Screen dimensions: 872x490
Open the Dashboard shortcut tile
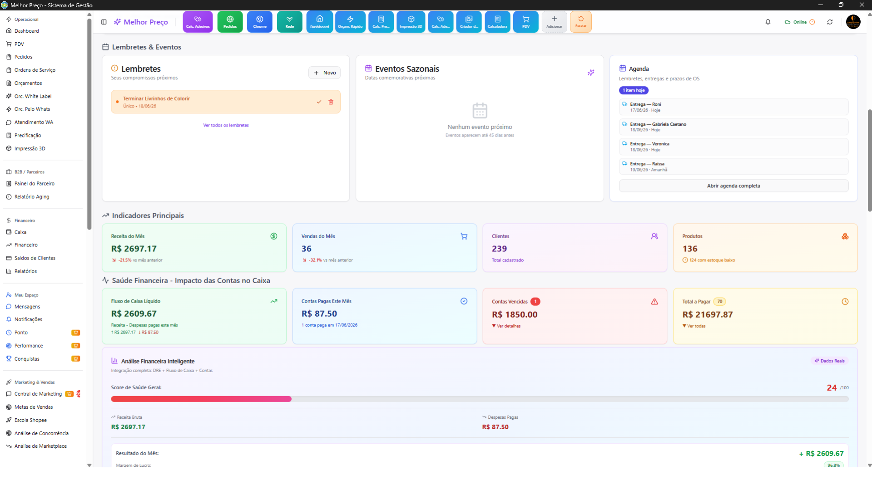(319, 22)
